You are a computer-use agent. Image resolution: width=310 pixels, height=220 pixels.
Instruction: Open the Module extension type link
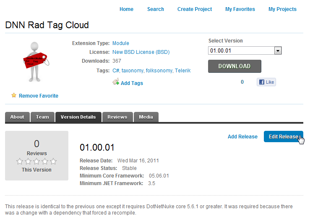pyautogui.click(x=120, y=43)
